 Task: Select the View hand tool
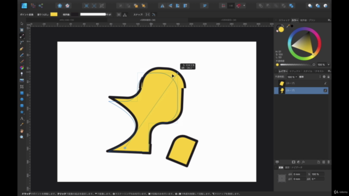pos(22,131)
